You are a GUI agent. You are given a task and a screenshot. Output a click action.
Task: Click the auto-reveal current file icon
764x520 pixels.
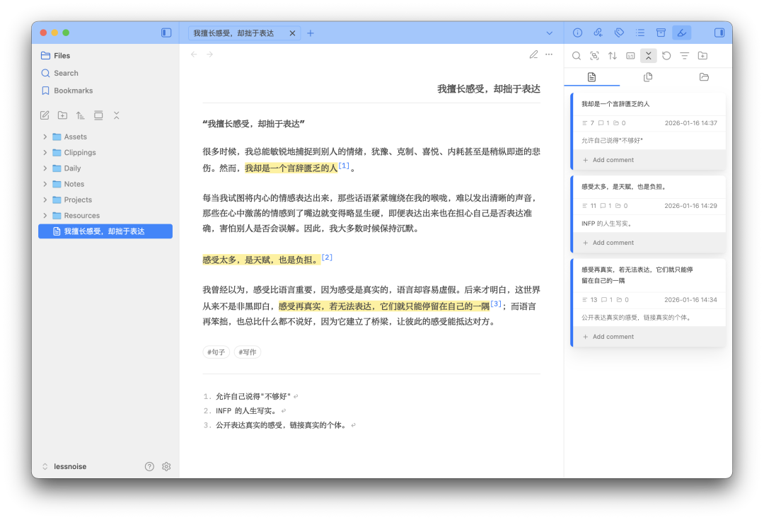point(98,115)
